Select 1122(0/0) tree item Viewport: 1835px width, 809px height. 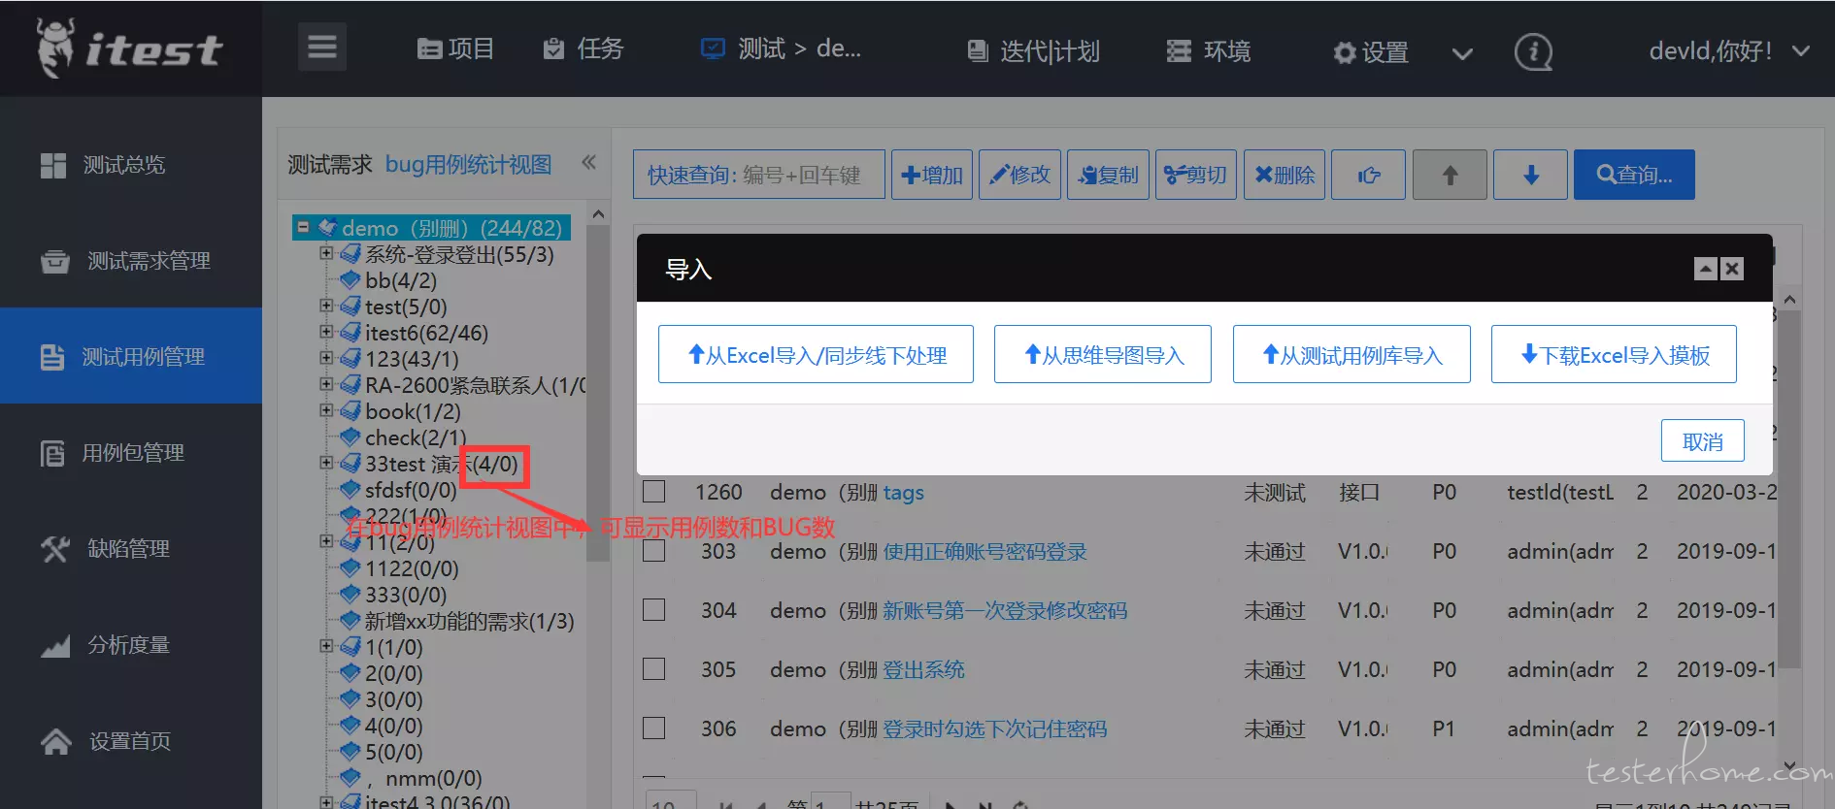click(x=412, y=568)
